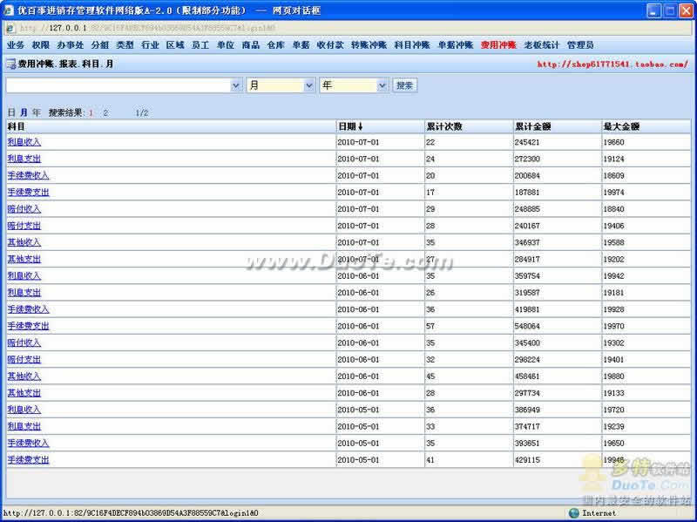Open 利息收入 link in 2010-07-01 row

click(24, 142)
